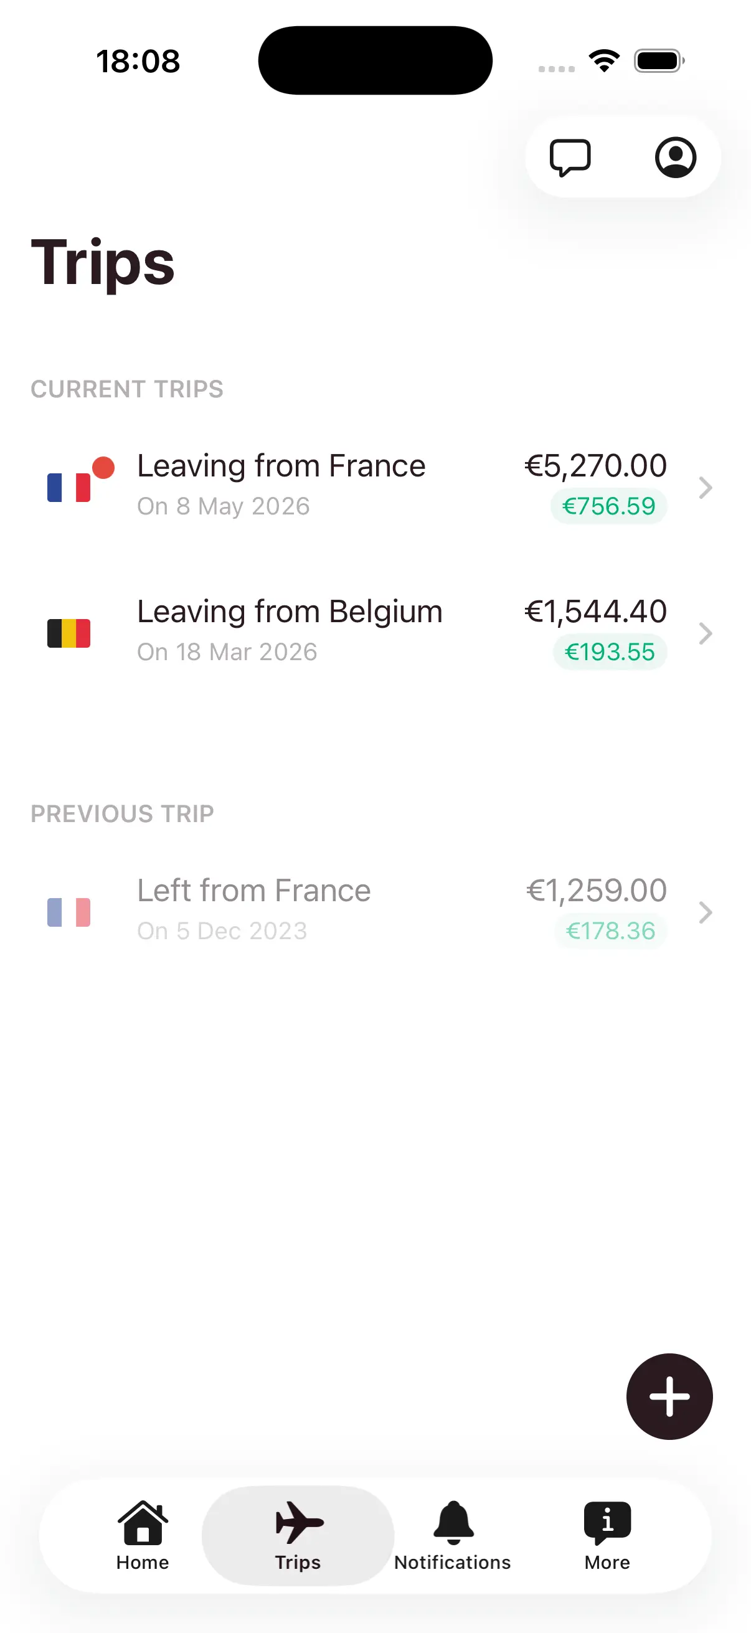Tap the Wi-Fi status icon
Screen dimensions: 751x1633
tap(604, 61)
